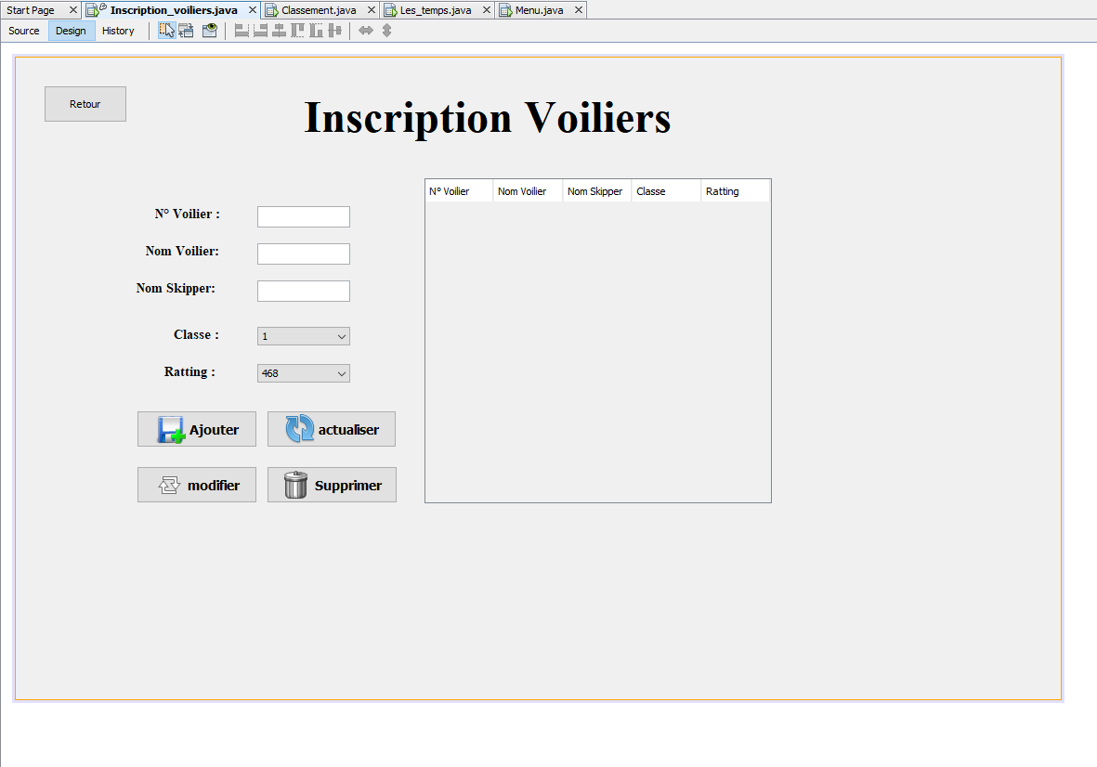Switch to Design view

(x=71, y=31)
